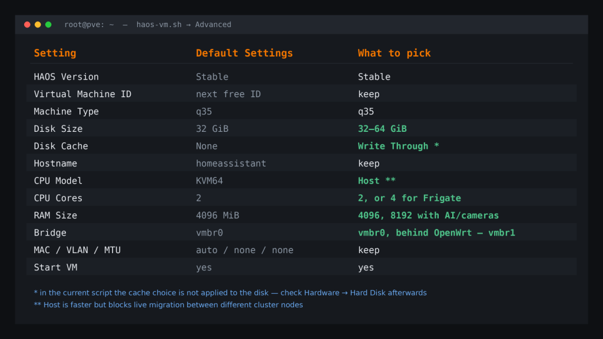Click the 'auto / none / none' default value
This screenshot has width=603, height=339.
pyautogui.click(x=244, y=250)
